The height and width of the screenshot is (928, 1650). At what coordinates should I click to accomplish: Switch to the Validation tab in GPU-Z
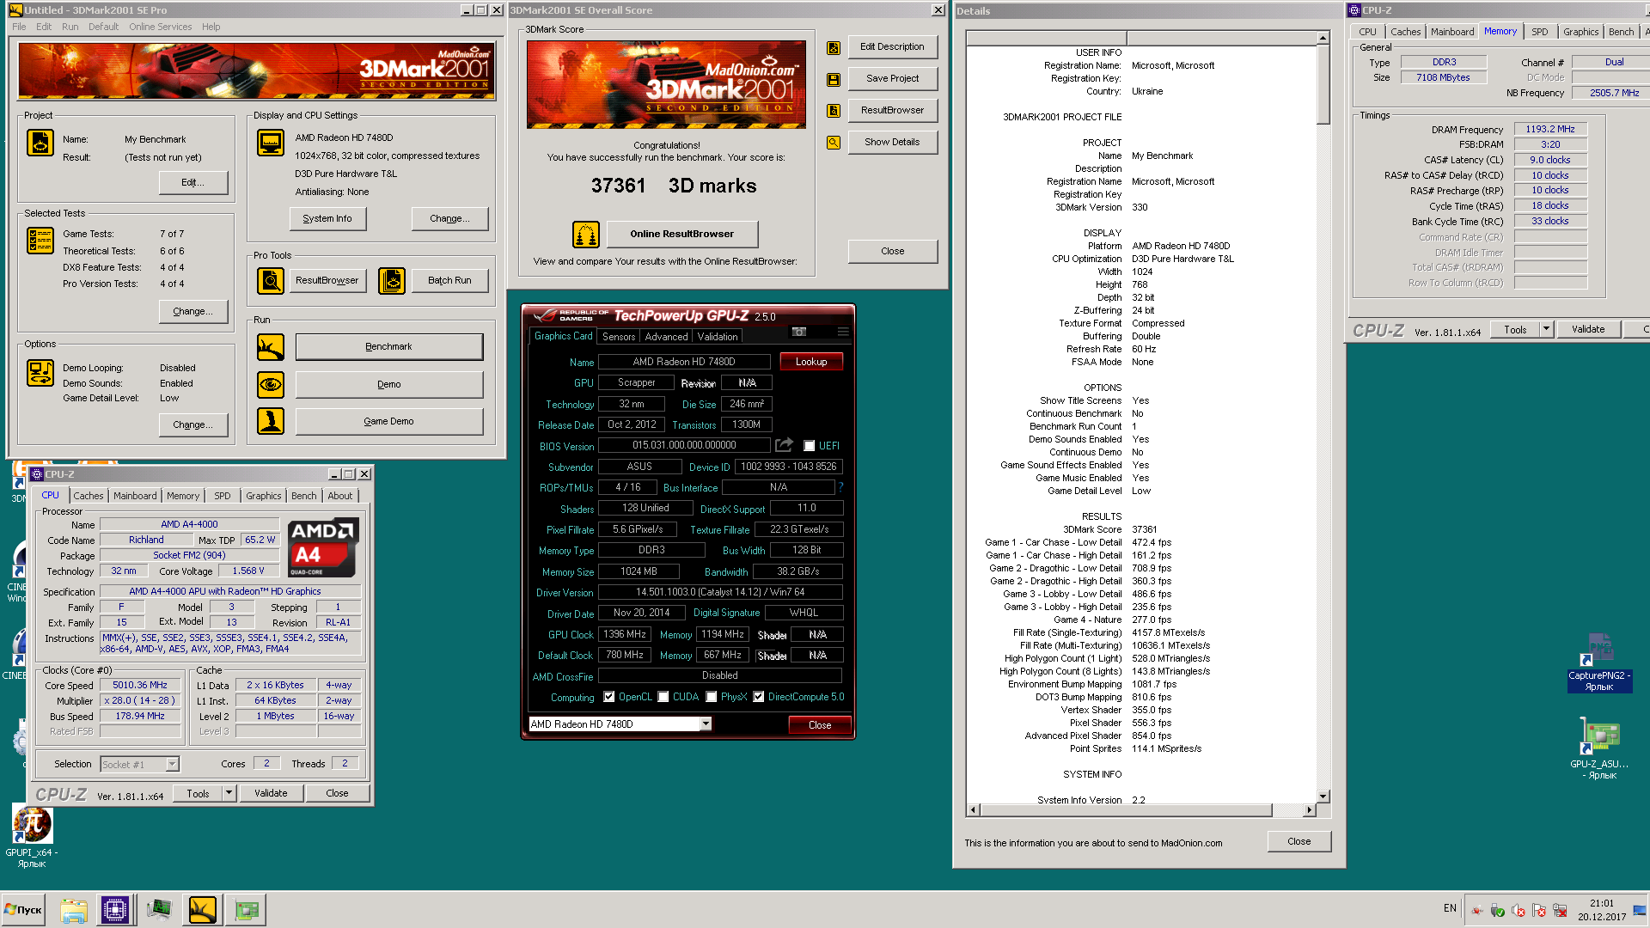717,337
